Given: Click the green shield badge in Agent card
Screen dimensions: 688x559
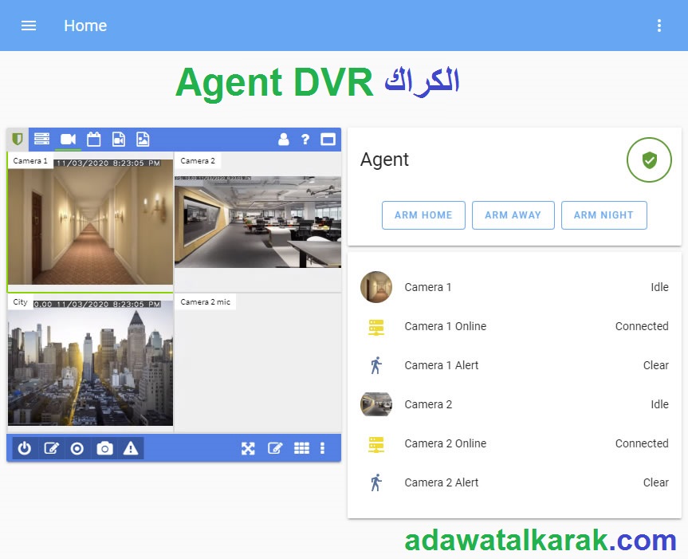Looking at the screenshot, I should (x=649, y=159).
